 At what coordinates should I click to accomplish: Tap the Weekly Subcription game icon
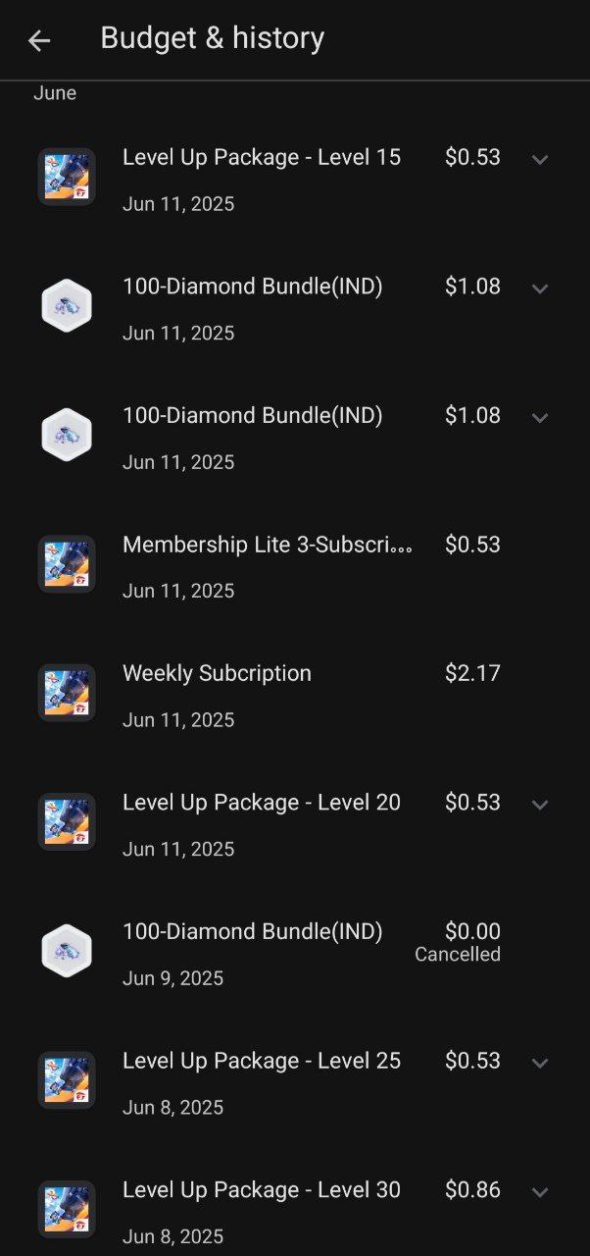[67, 693]
